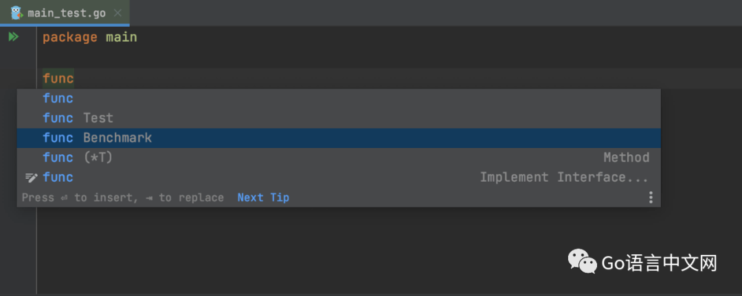Place cursor on typed 'func' editor line
The image size is (742, 296).
[x=58, y=78]
